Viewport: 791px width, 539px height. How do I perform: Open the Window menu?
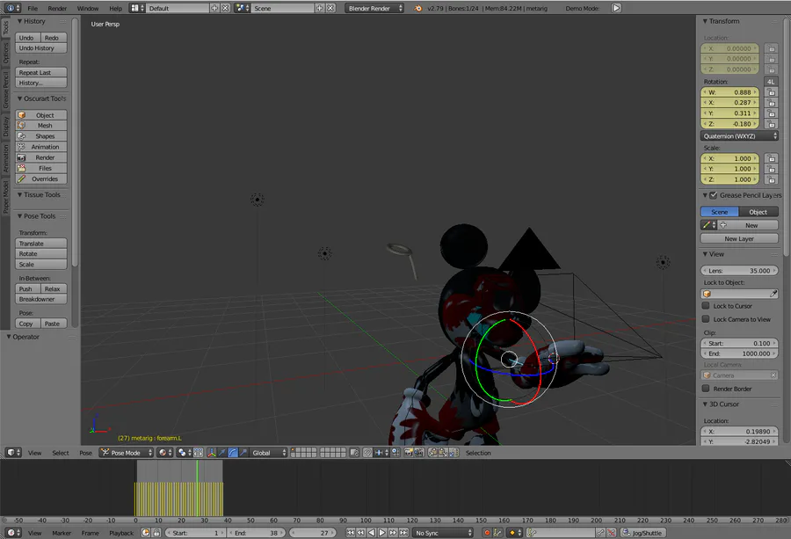coord(88,8)
